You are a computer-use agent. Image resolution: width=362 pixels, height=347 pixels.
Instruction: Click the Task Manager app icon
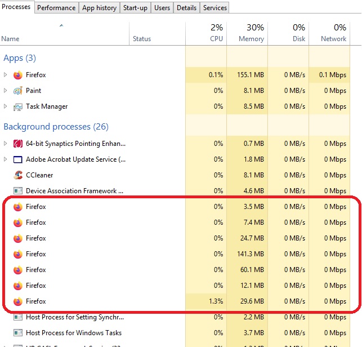tap(18, 106)
